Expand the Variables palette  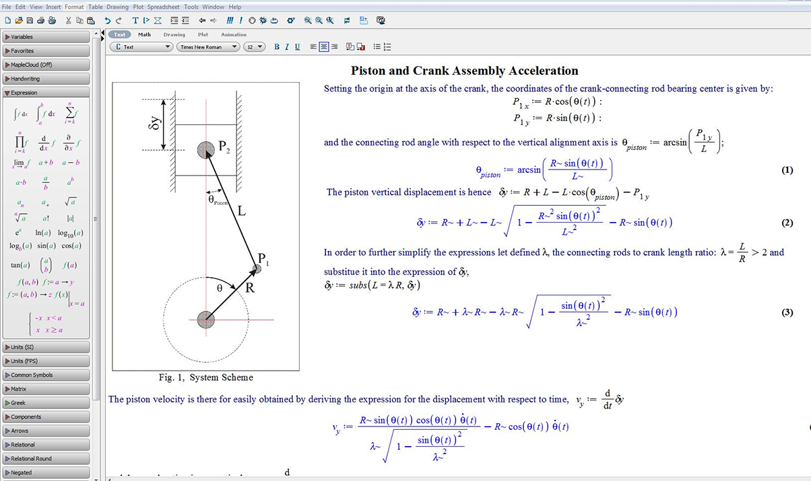(46, 37)
